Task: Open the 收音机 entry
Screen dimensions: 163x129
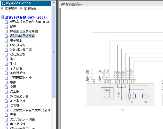Action: [14, 106]
